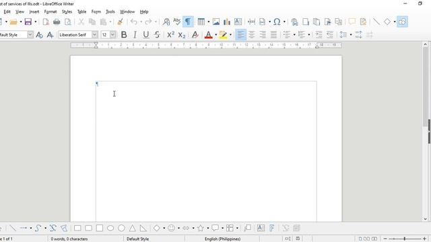Click English (Philippines) language in status bar
Viewport: 431px width, 242px height.
tap(222, 239)
